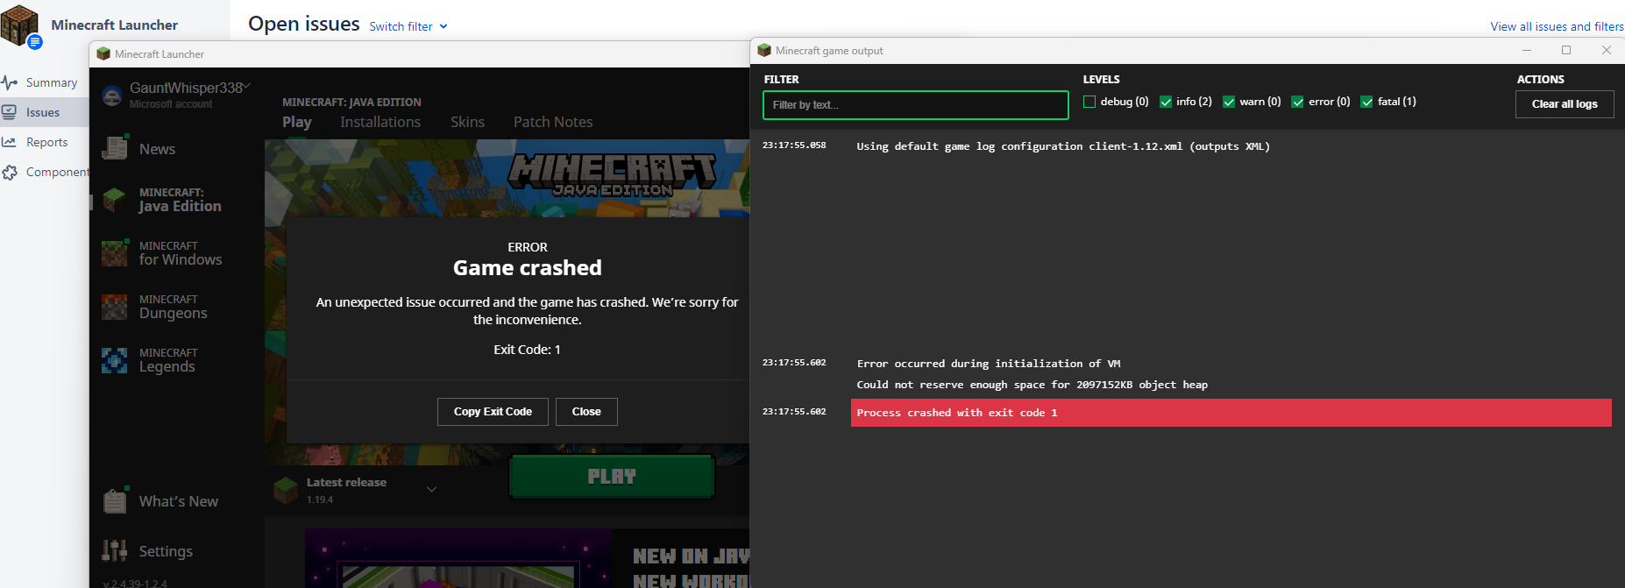Click the Minecraft for Windows block icon
The image size is (1625, 588).
114,253
